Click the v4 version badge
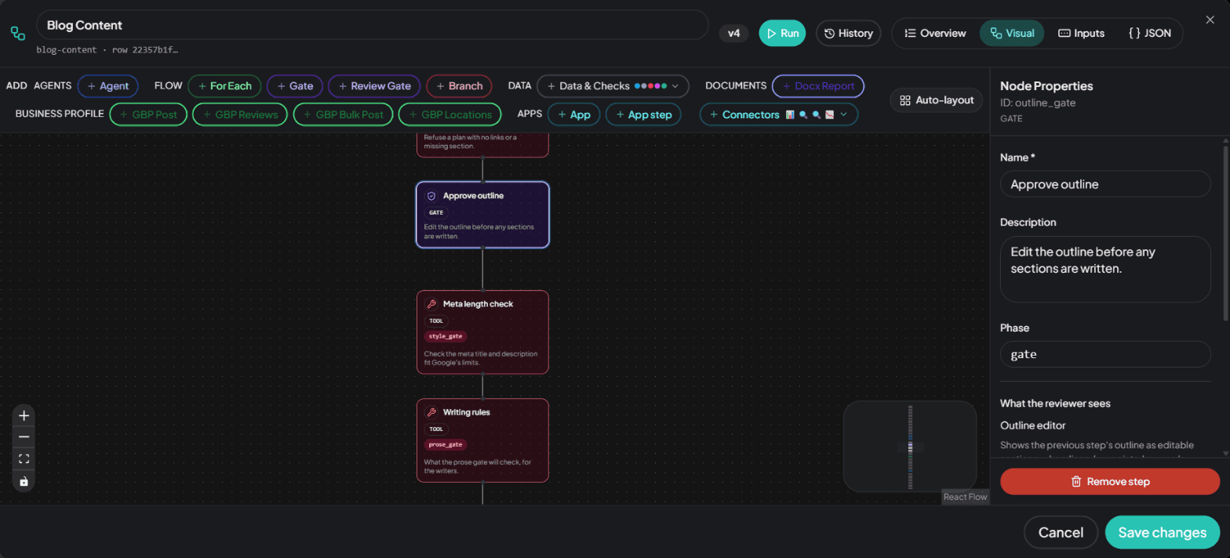This screenshot has height=558, width=1230. pos(733,33)
